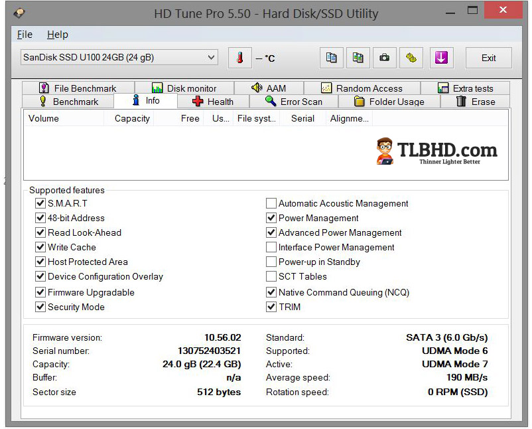Screen dimensions: 532x429
Task: Click active value UDMA Mode 7
Action: tap(455, 364)
